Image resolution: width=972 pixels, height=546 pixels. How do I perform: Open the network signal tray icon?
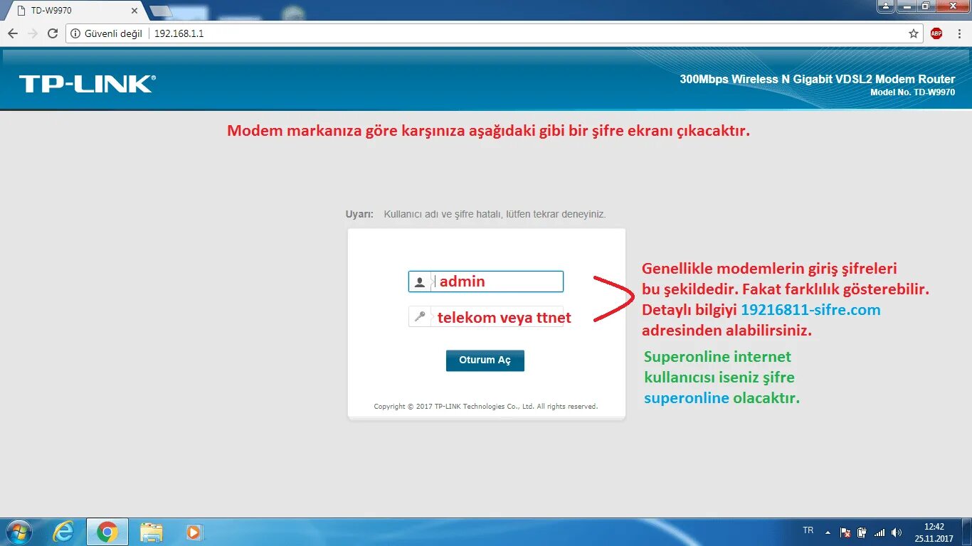(x=879, y=532)
